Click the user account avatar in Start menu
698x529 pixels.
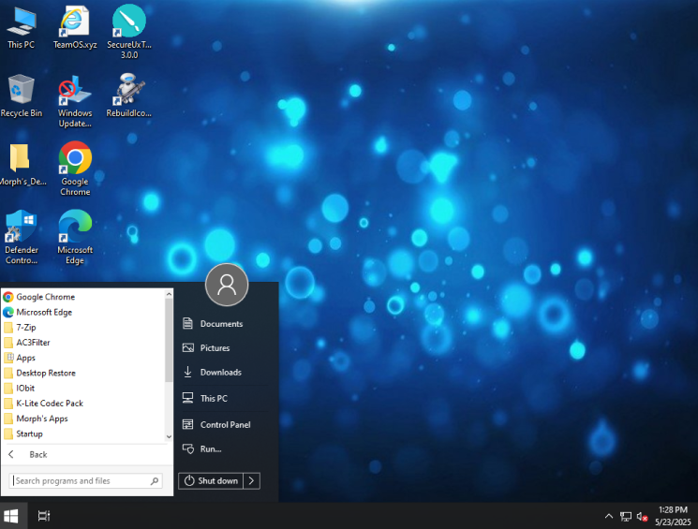[227, 285]
